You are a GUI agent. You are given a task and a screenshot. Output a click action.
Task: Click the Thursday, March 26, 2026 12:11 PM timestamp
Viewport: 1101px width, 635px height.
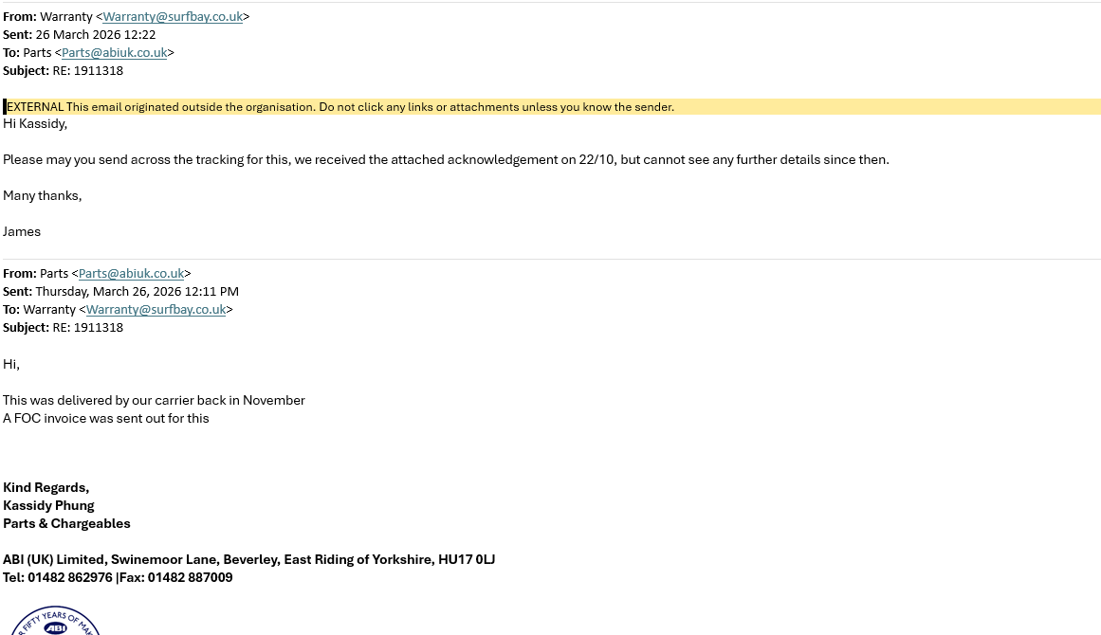click(137, 292)
